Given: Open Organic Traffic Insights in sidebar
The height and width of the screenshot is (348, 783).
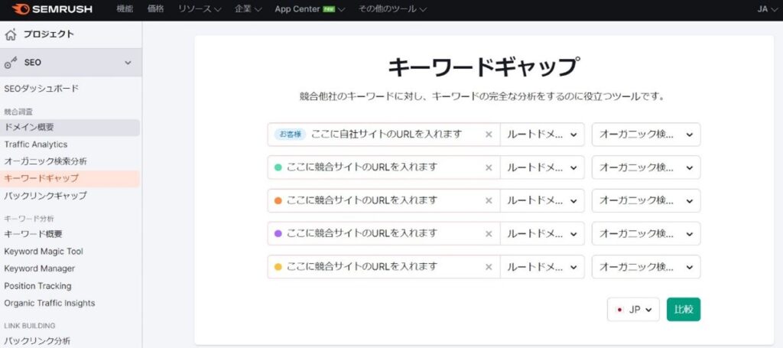Looking at the screenshot, I should pos(50,303).
